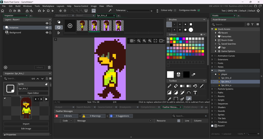Image resolution: width=263 pixels, height=139 pixels.
Task: Open the Effects menu
Action: [x=110, y=6]
